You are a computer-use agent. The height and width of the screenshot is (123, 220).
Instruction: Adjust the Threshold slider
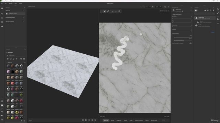coord(182,18)
